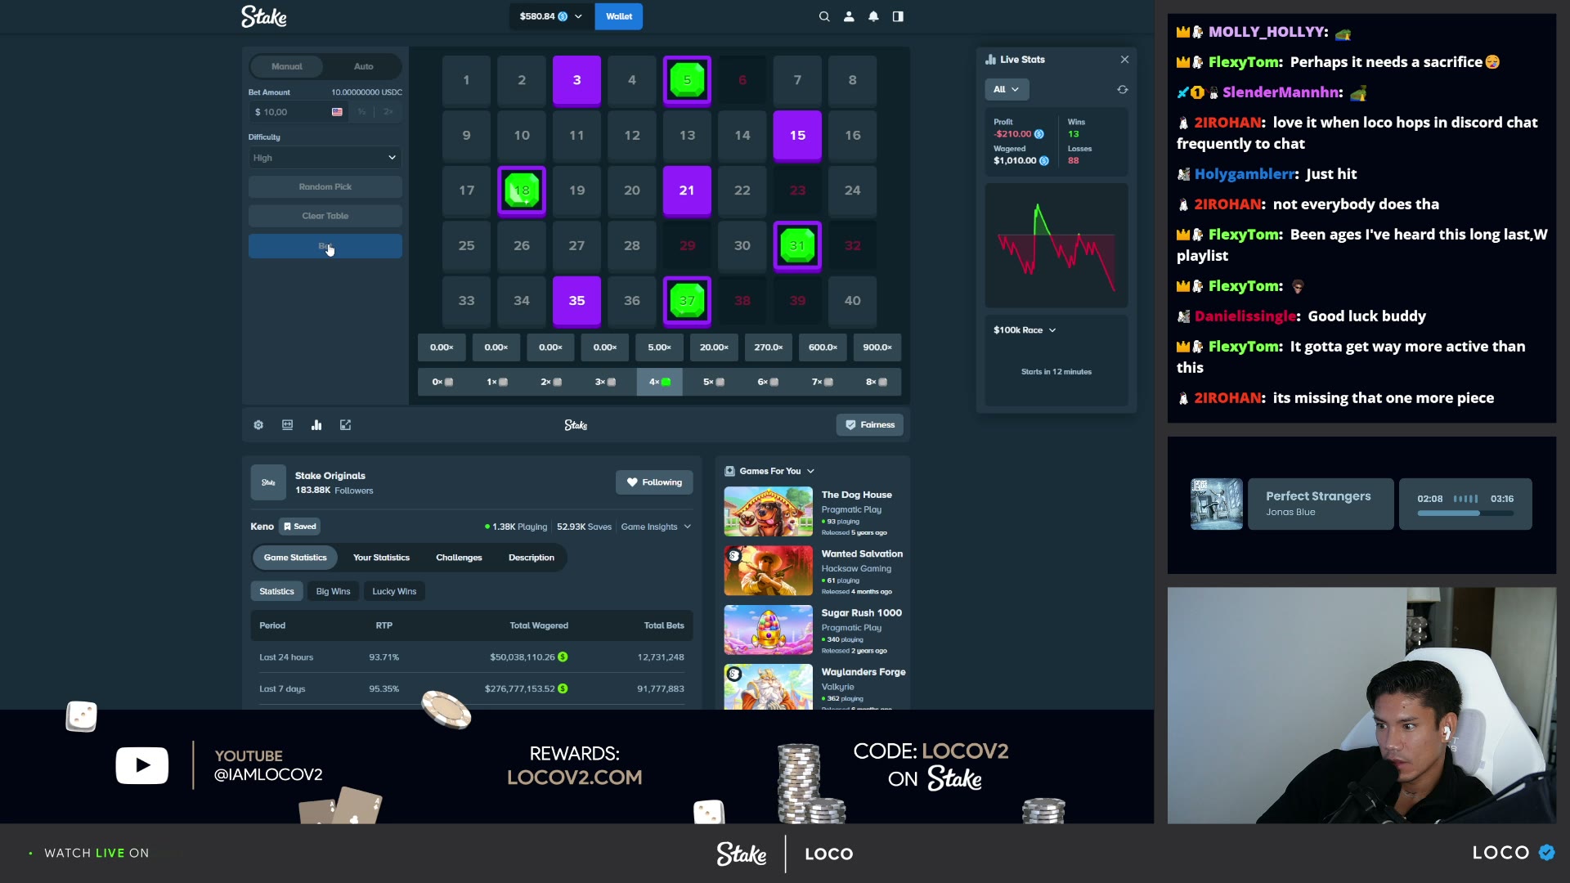Toggle the sidebar panel icon in header

[898, 16]
